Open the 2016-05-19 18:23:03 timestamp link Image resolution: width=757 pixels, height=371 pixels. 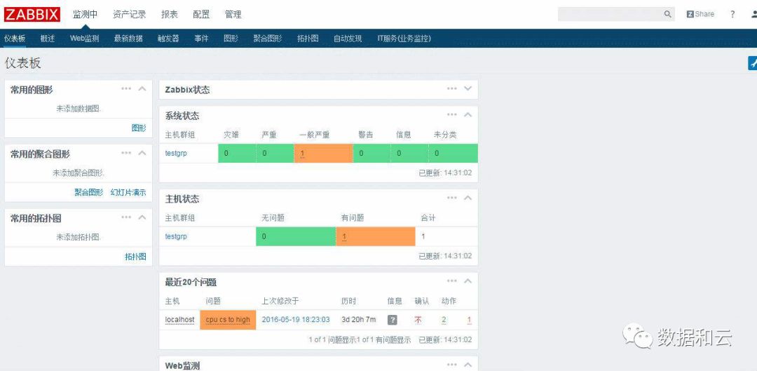(296, 320)
